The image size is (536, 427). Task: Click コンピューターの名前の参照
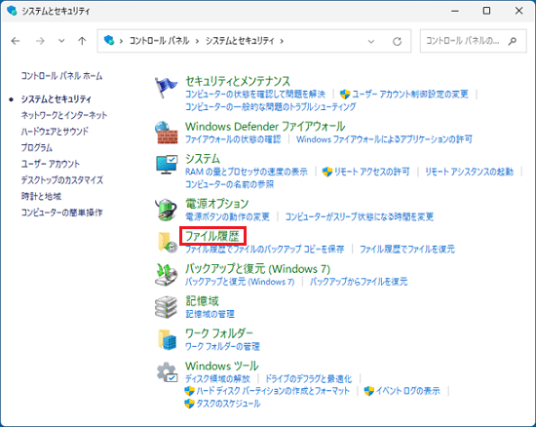click(229, 184)
